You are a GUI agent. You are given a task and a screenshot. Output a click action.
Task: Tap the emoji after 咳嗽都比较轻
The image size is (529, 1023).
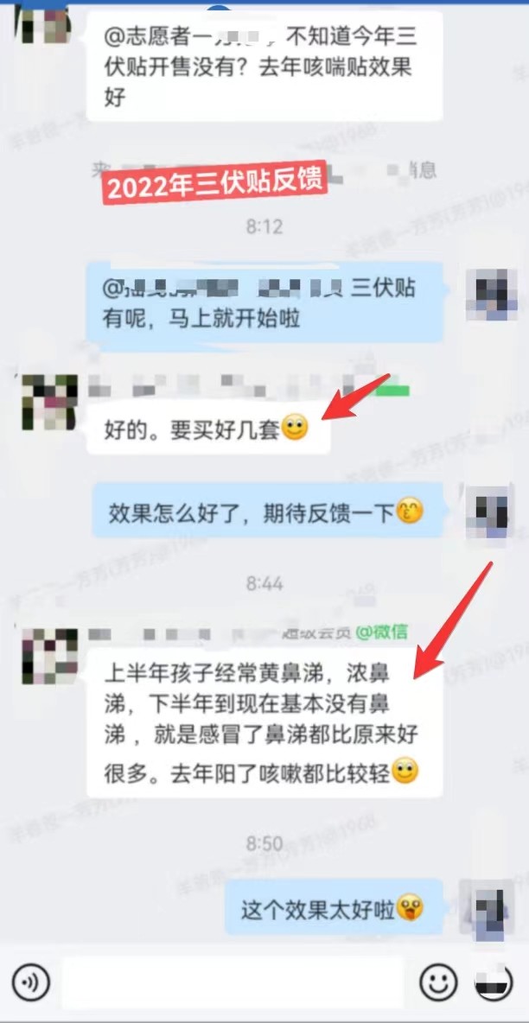point(405,772)
